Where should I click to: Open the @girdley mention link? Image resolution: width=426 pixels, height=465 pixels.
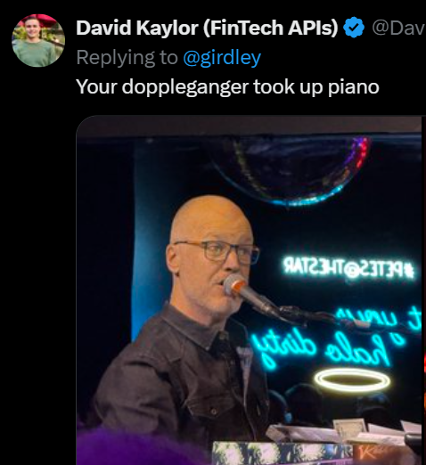pos(222,57)
